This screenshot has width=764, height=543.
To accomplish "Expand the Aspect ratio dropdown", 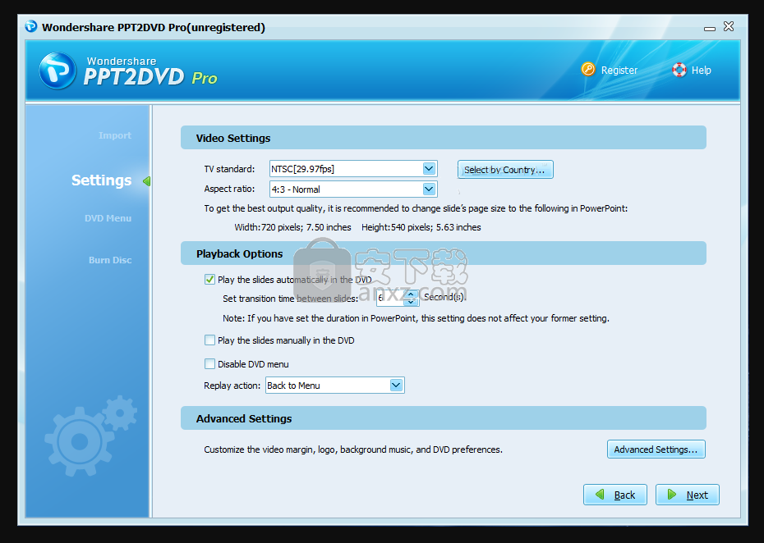I will [x=429, y=189].
